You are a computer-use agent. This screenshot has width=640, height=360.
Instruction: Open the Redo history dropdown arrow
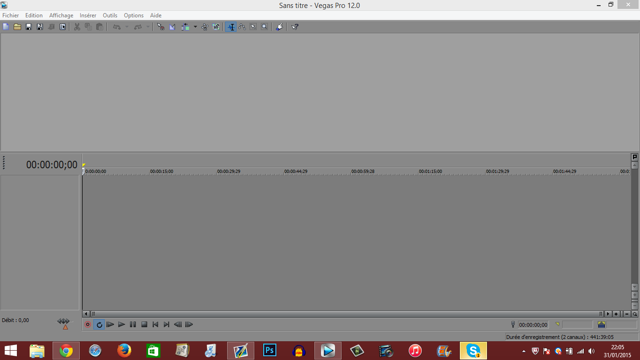pyautogui.click(x=148, y=27)
